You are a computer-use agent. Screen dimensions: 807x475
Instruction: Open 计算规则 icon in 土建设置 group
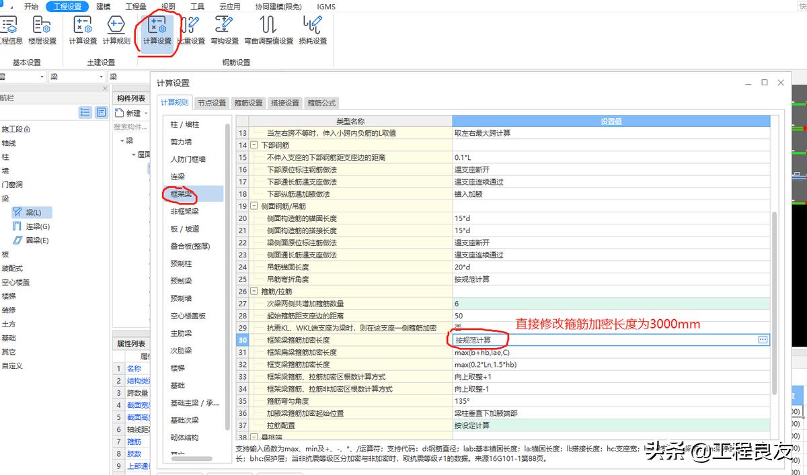(116, 32)
